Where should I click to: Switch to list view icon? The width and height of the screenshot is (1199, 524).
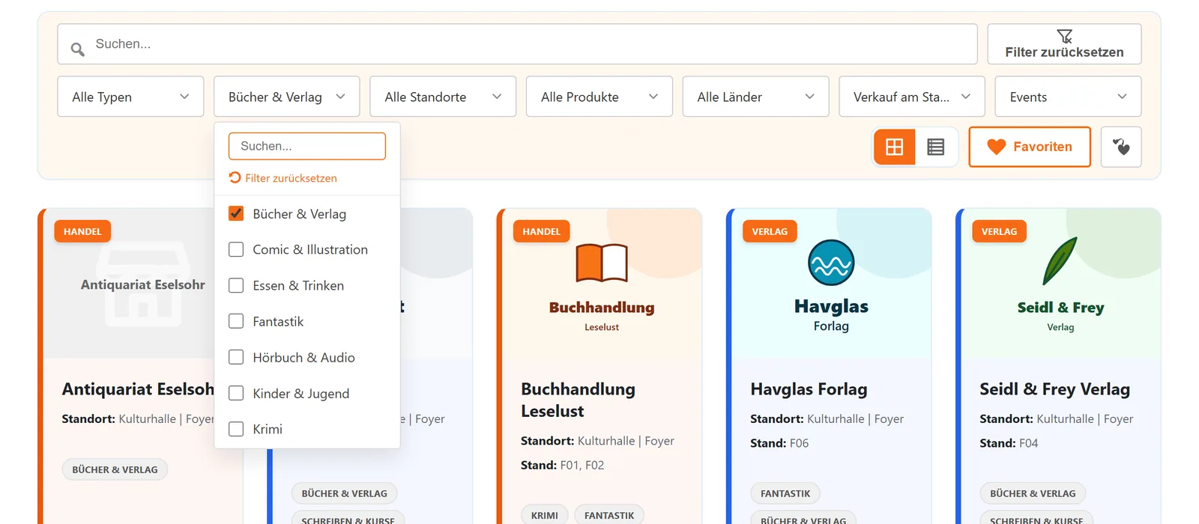click(x=935, y=147)
